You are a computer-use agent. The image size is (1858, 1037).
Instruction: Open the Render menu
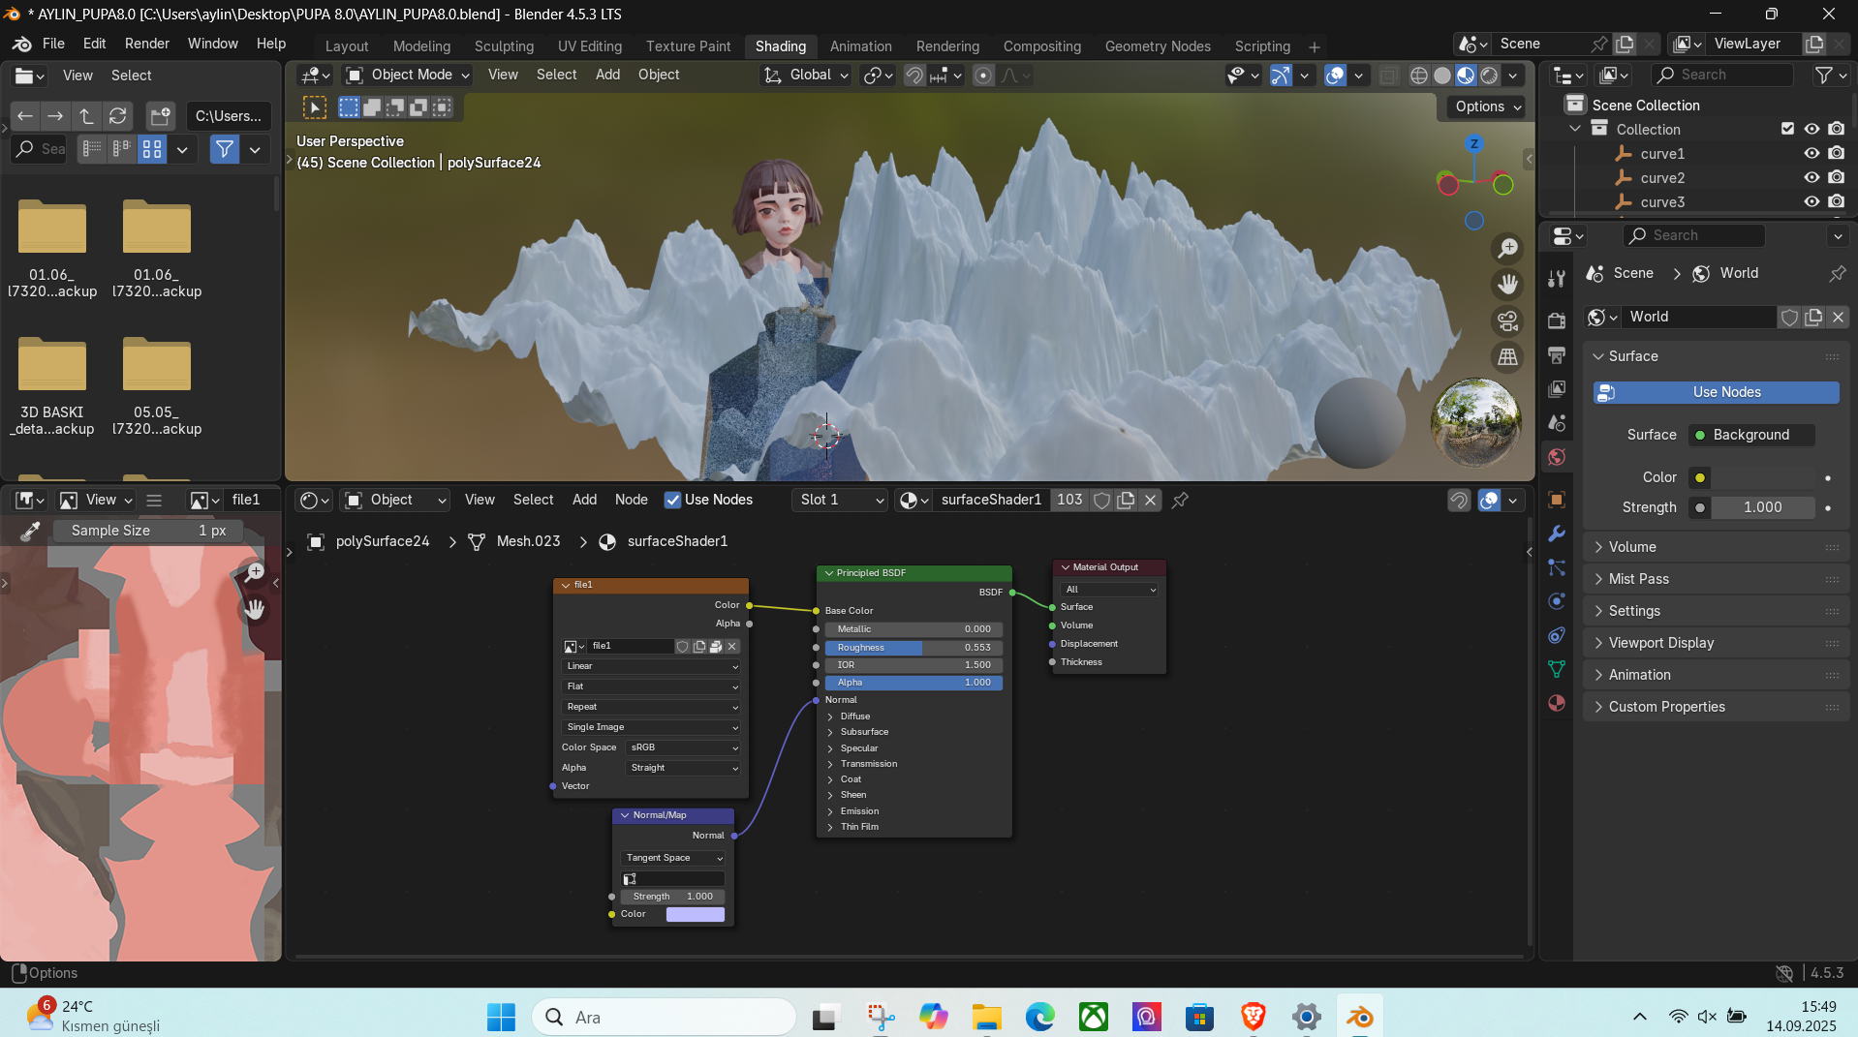[146, 44]
